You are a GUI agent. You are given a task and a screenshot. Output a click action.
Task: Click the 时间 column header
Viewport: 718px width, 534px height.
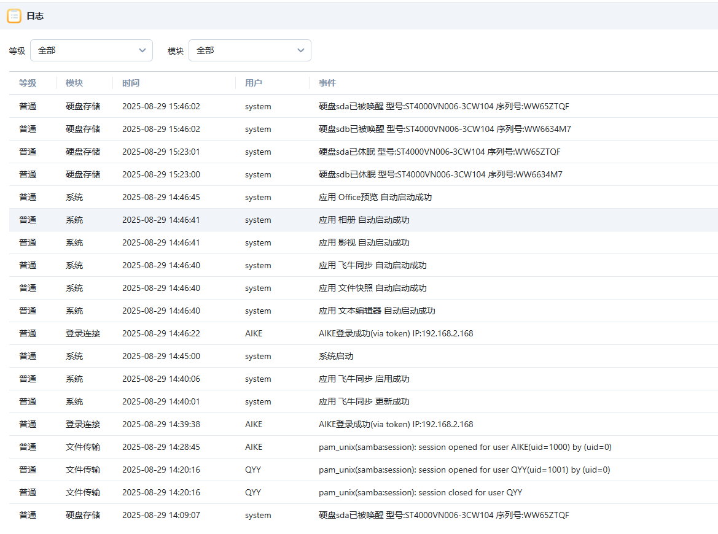click(131, 83)
